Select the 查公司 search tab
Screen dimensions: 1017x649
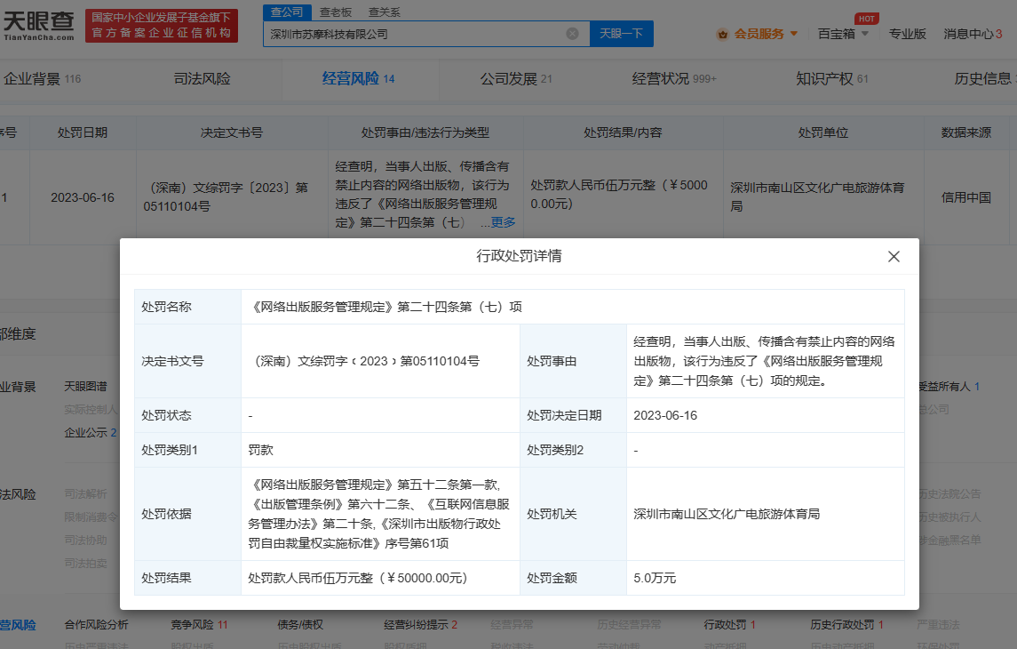[x=287, y=12]
